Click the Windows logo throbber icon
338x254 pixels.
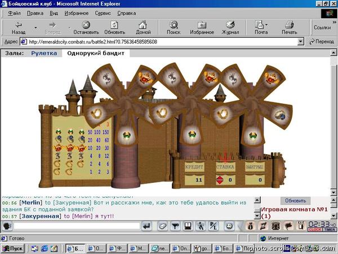click(x=329, y=14)
